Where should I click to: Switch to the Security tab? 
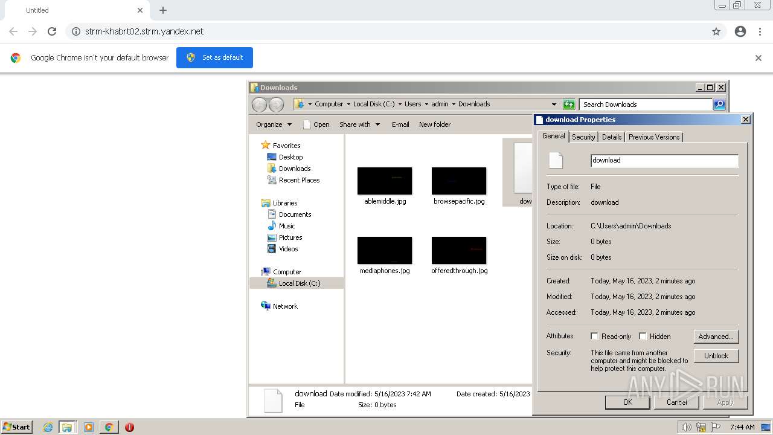(583, 137)
